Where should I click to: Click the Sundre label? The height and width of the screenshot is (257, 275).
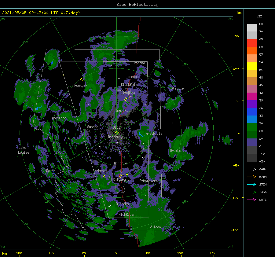(x=93, y=127)
